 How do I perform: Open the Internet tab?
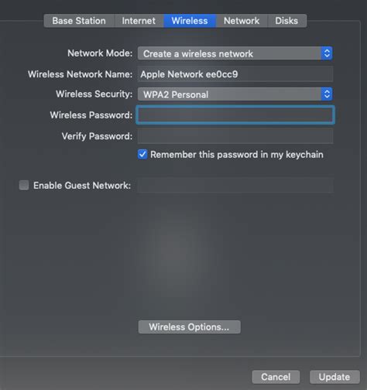(x=139, y=21)
